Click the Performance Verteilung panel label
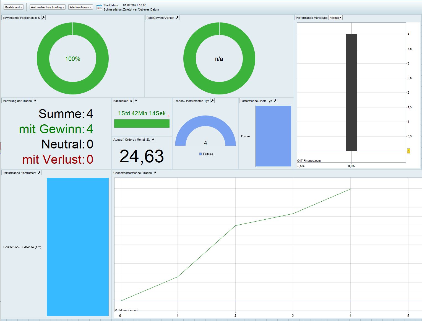The height and width of the screenshot is (321, 422). [311, 18]
